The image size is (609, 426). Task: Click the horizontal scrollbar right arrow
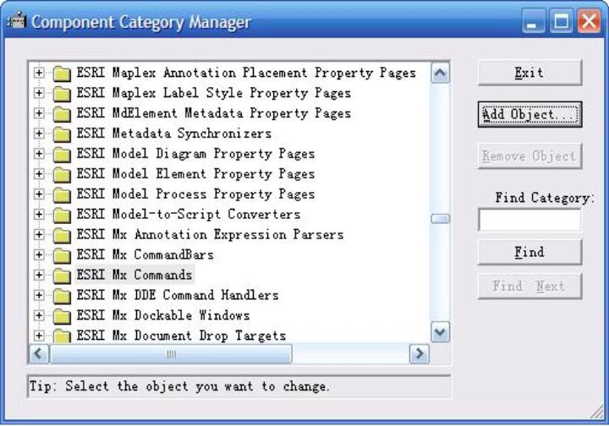pos(420,353)
